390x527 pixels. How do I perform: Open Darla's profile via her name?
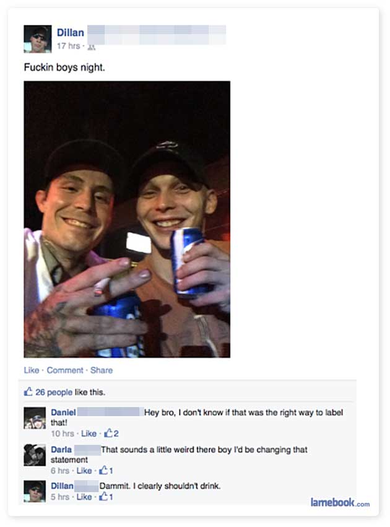pos(59,450)
